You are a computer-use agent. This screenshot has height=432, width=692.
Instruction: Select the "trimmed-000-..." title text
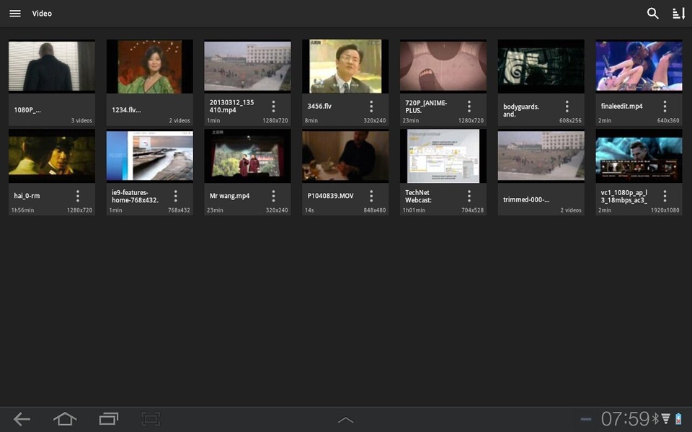[x=526, y=199]
